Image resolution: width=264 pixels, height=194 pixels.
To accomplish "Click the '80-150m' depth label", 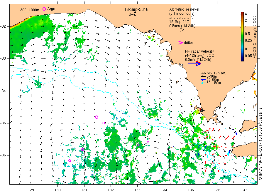I will (214, 83).
